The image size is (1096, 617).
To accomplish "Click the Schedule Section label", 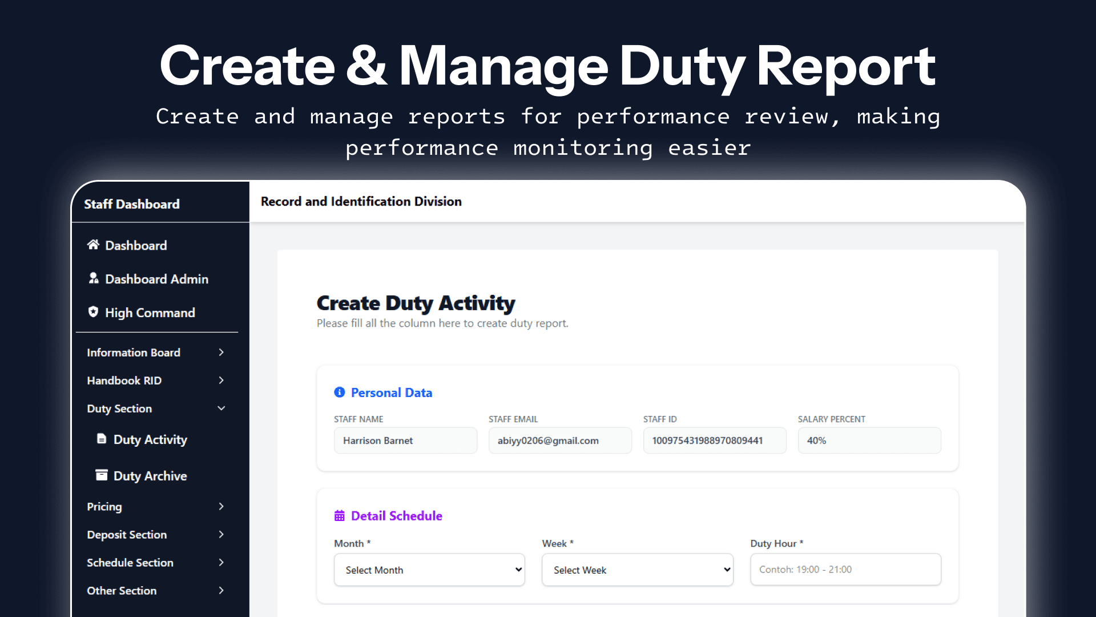I will tap(130, 563).
